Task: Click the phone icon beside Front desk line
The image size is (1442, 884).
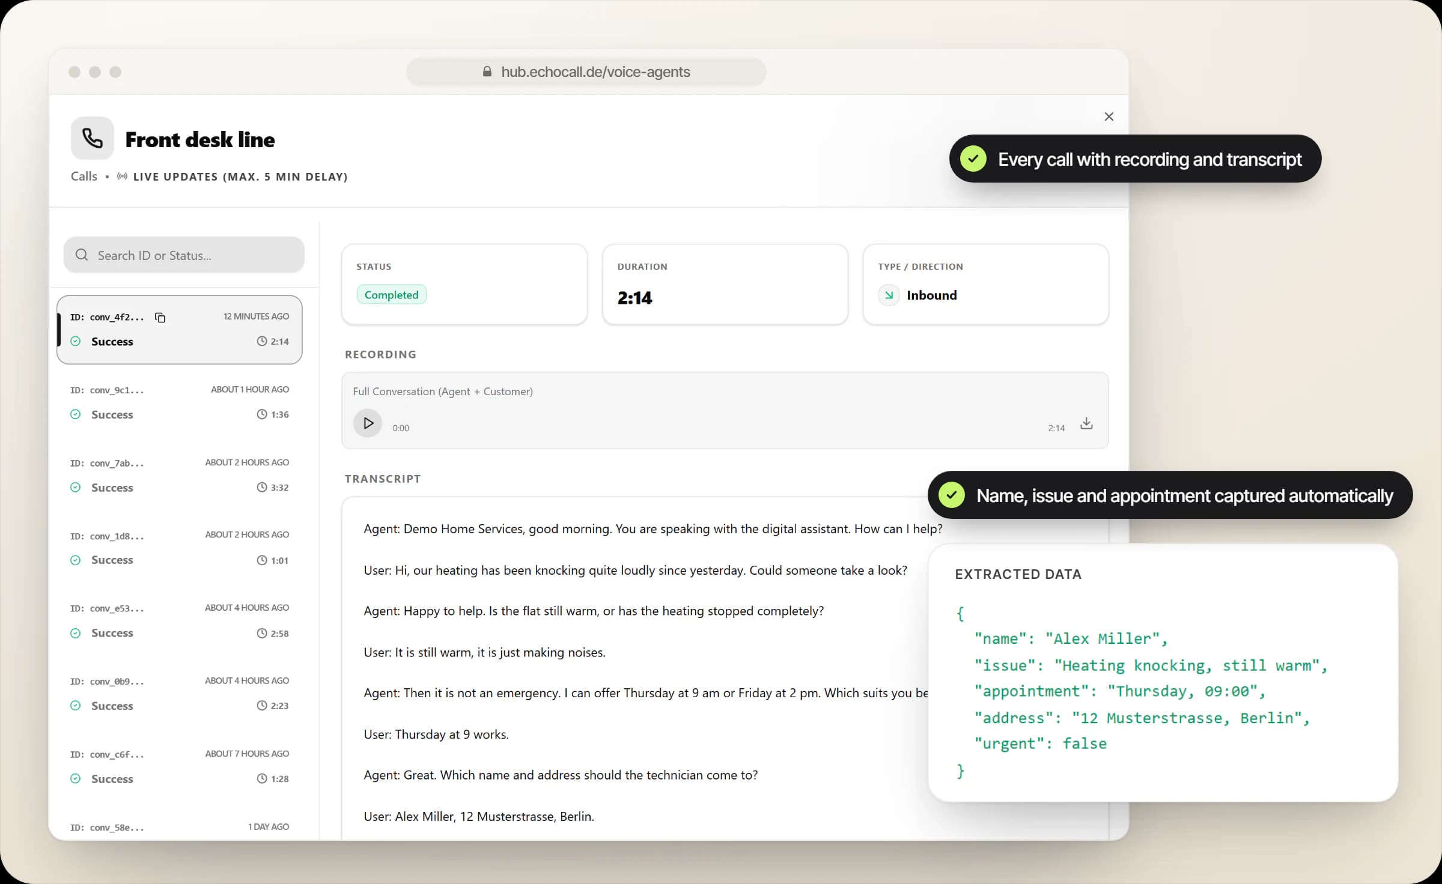Action: [x=93, y=138]
